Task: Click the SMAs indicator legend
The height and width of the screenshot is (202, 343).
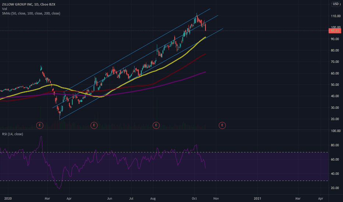Action: [x=31, y=13]
